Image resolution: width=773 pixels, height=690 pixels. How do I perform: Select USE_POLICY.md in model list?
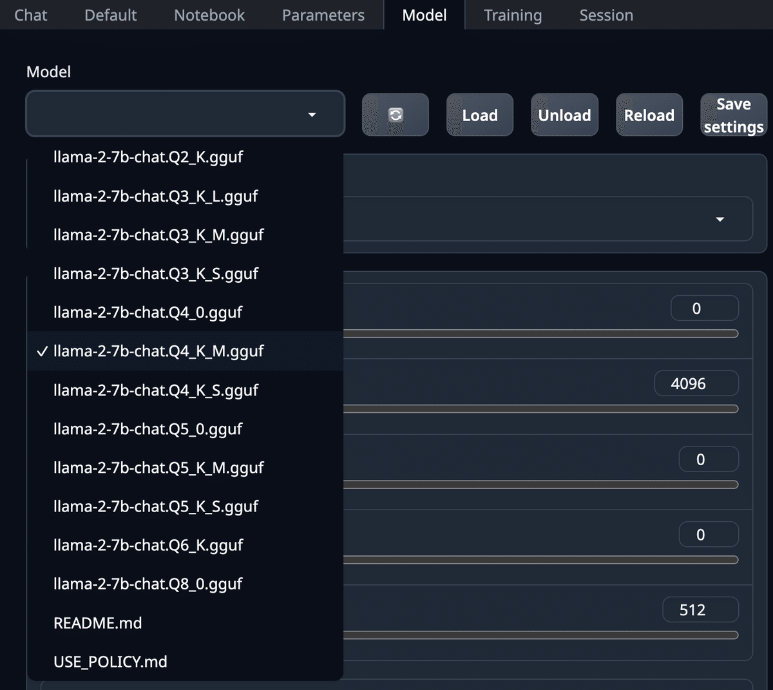pyautogui.click(x=185, y=662)
